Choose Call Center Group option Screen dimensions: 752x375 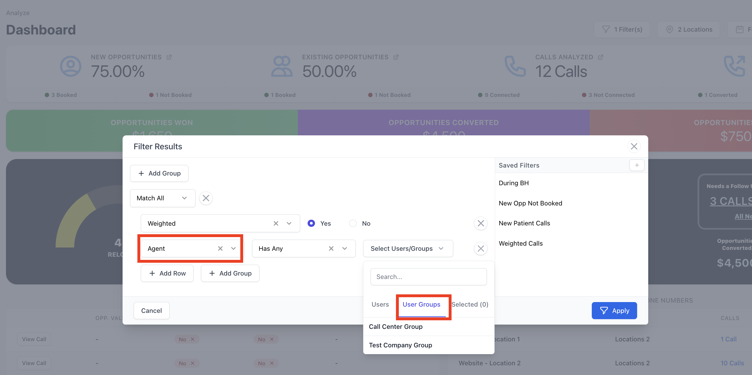coord(428,327)
